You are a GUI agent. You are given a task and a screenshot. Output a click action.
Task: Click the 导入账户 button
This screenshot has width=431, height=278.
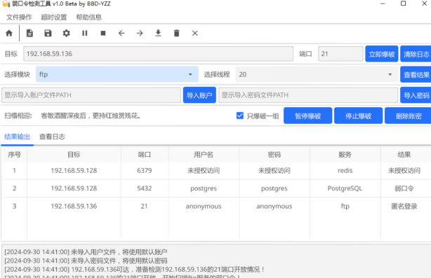[199, 95]
